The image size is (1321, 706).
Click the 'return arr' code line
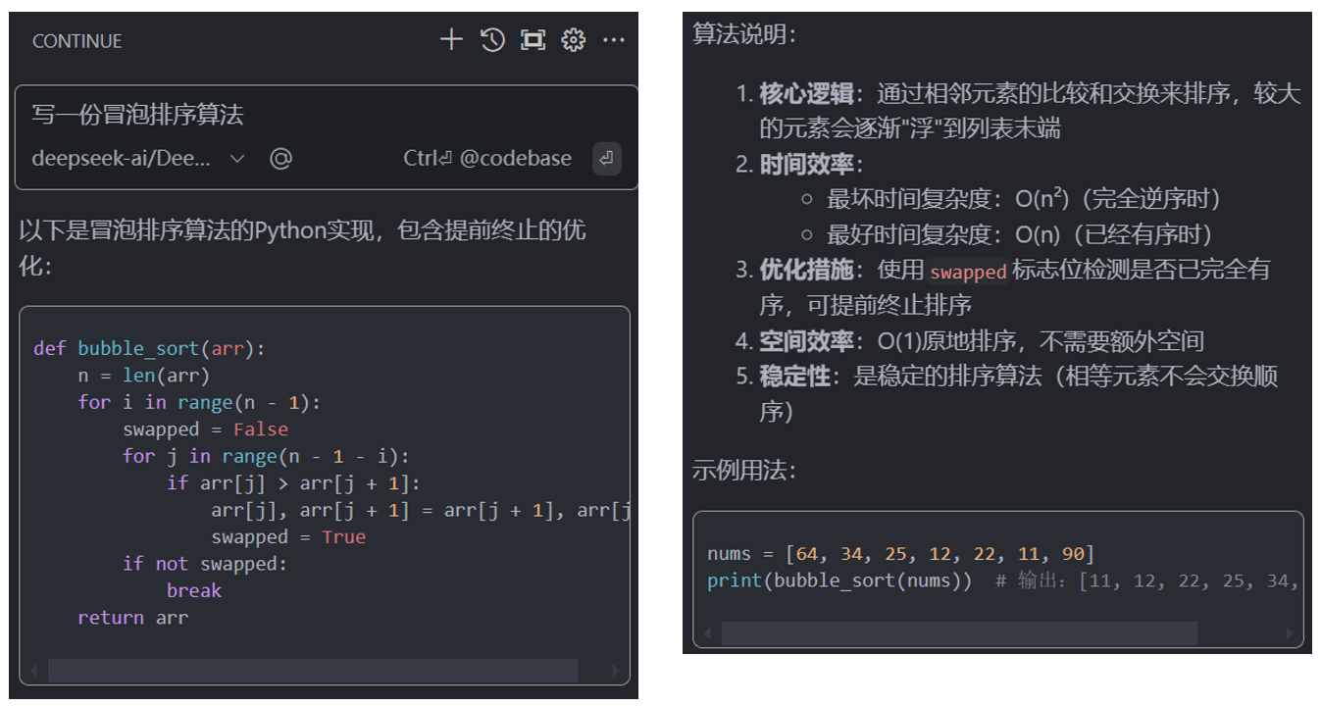[133, 618]
